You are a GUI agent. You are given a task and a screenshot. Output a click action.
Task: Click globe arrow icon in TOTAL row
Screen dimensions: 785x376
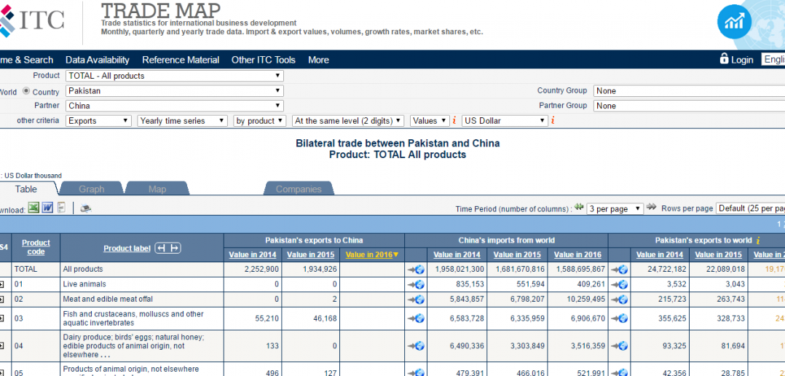[x=416, y=270]
